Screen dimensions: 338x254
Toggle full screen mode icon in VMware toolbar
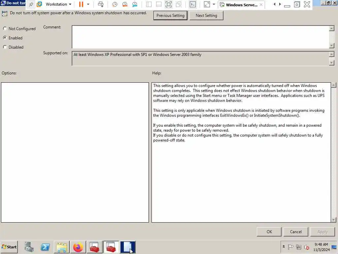coord(169,4)
